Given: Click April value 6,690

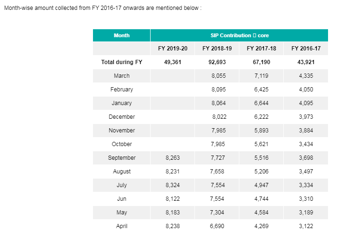Looking at the screenshot, I should click(x=217, y=226).
